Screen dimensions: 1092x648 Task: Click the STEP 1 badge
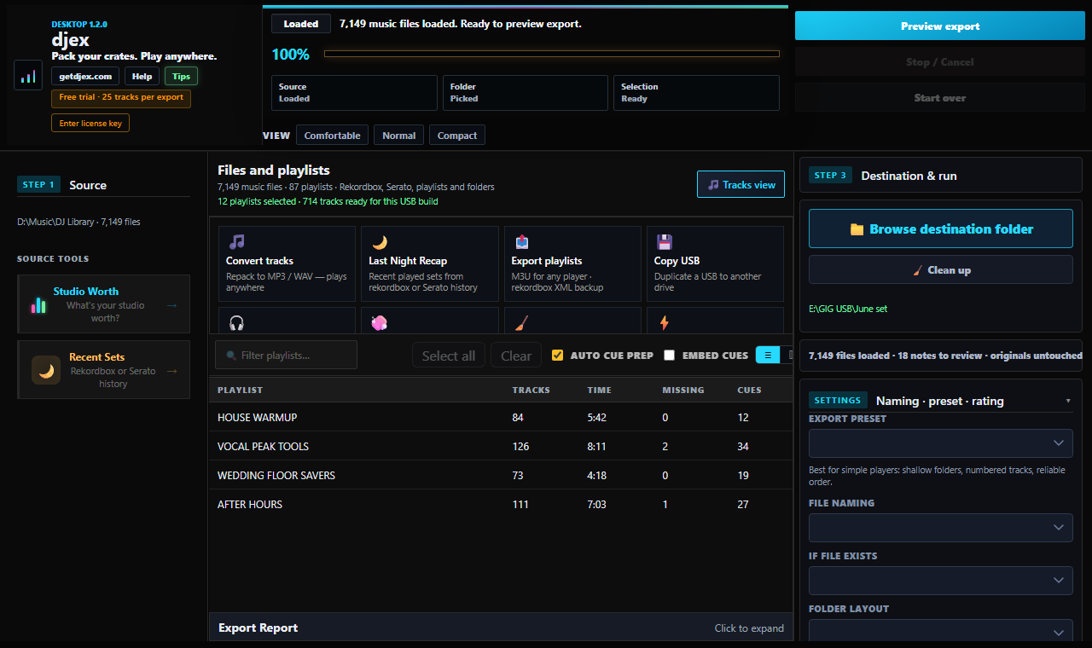38,185
